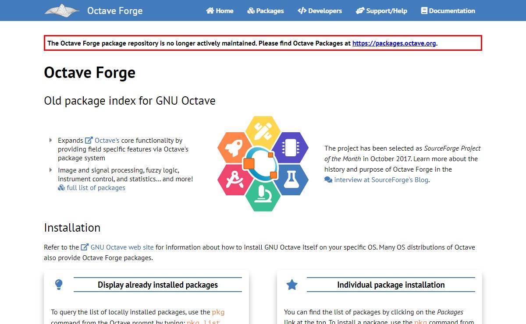Image resolution: width=526 pixels, height=324 pixels.
Task: Go to the Home menu item
Action: pos(220,11)
